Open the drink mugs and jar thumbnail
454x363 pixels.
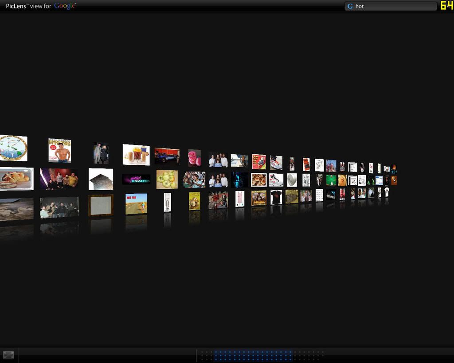pos(136,155)
